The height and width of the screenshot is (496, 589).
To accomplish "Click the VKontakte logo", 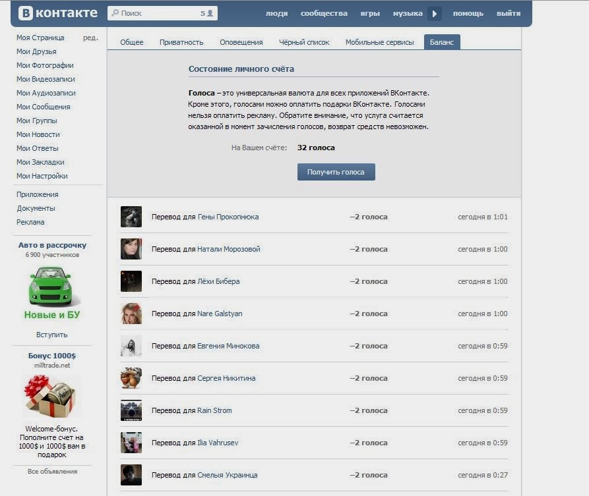I will [58, 13].
